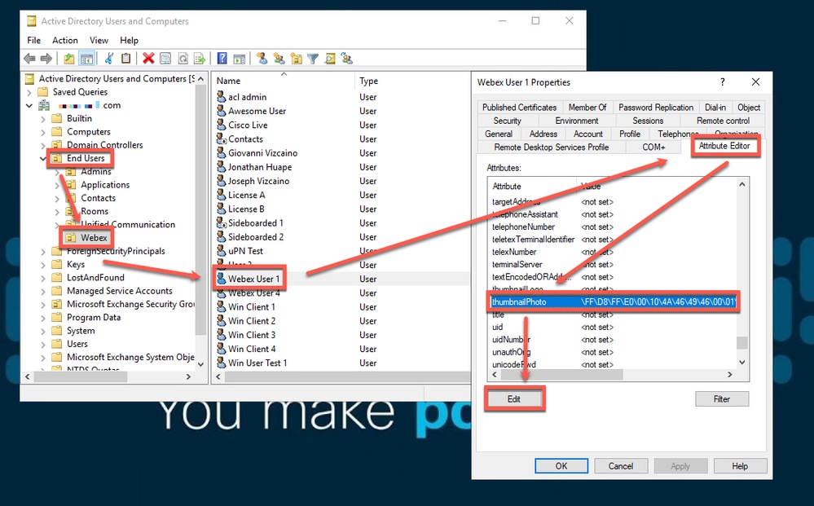The height and width of the screenshot is (506, 814).
Task: Click the Help button in Properties dialog
Action: [740, 466]
